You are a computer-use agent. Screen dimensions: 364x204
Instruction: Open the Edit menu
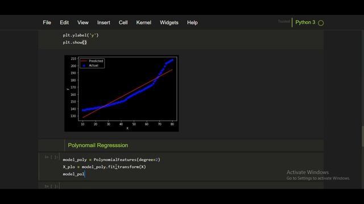(64, 23)
